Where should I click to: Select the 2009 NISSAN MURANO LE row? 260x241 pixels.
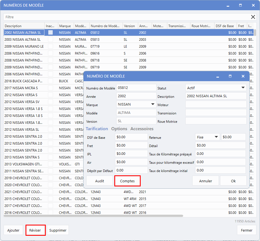point(128,46)
